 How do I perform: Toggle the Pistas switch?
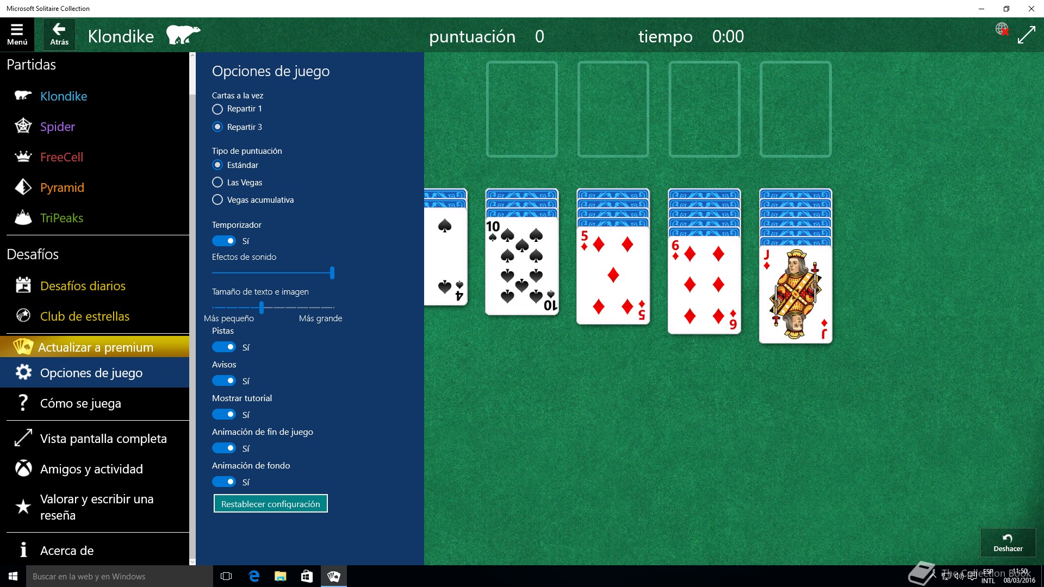pos(224,347)
